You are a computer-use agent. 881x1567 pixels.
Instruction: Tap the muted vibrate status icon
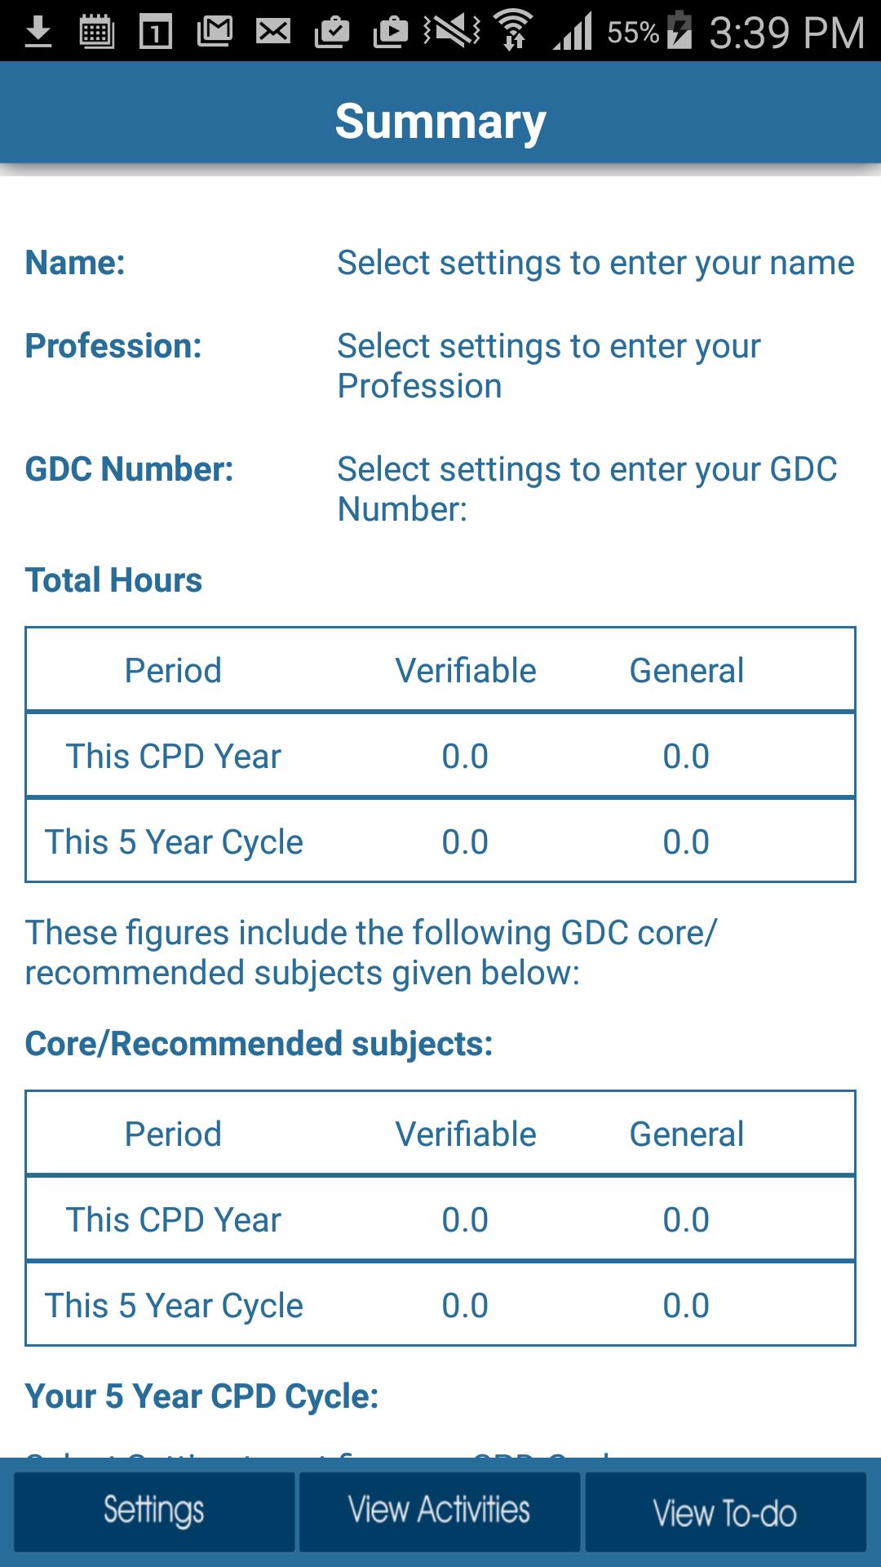(x=452, y=31)
